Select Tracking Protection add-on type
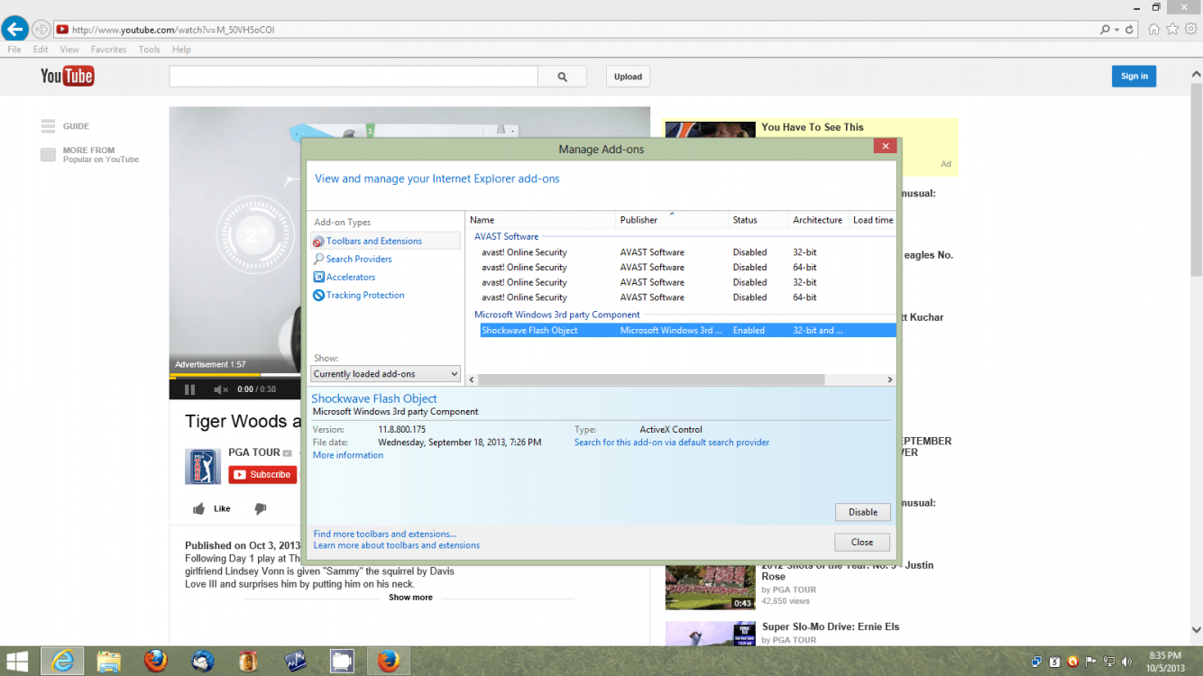Screen dimensions: 1203x676 (359, 295)
